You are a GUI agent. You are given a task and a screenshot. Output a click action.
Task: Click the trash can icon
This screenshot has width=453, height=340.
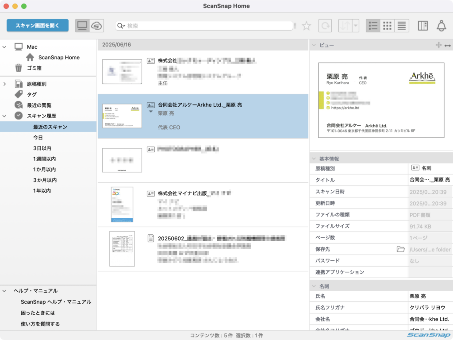(19, 68)
